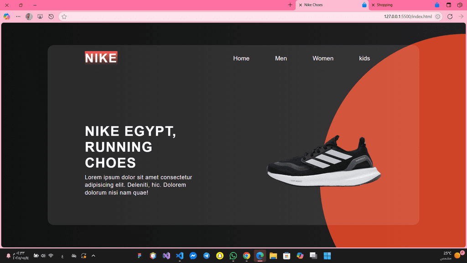Open Edge settings and more menu
This screenshot has height=263, width=467.
coord(18,17)
